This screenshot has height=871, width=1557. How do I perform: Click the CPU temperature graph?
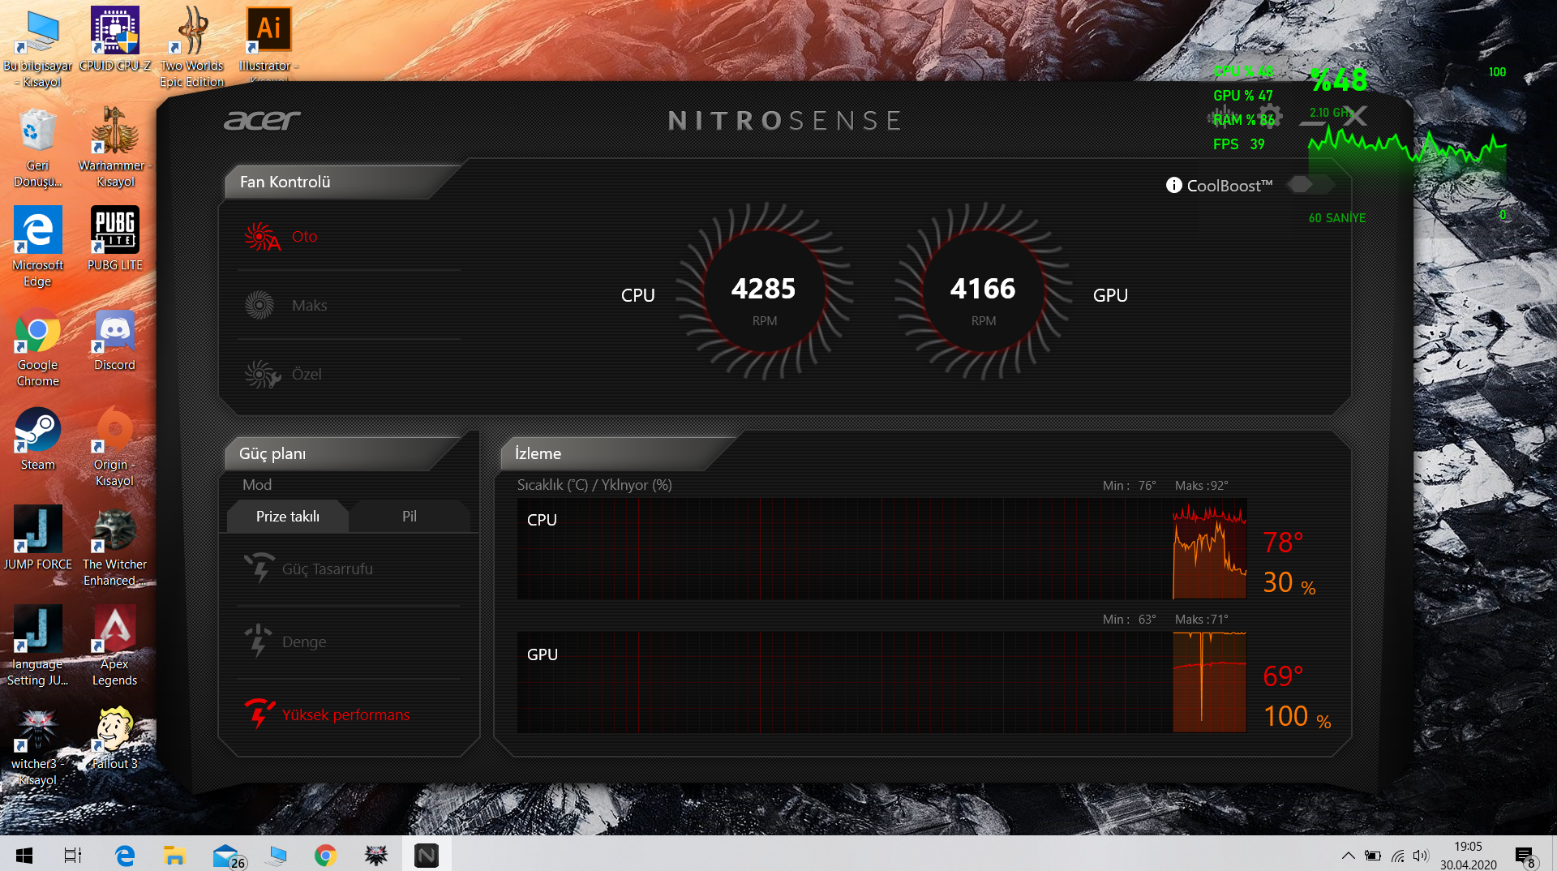881,549
